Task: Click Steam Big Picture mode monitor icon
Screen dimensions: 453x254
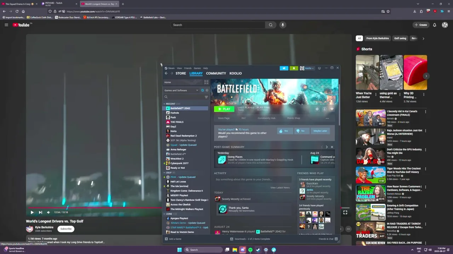Action: 319,68
